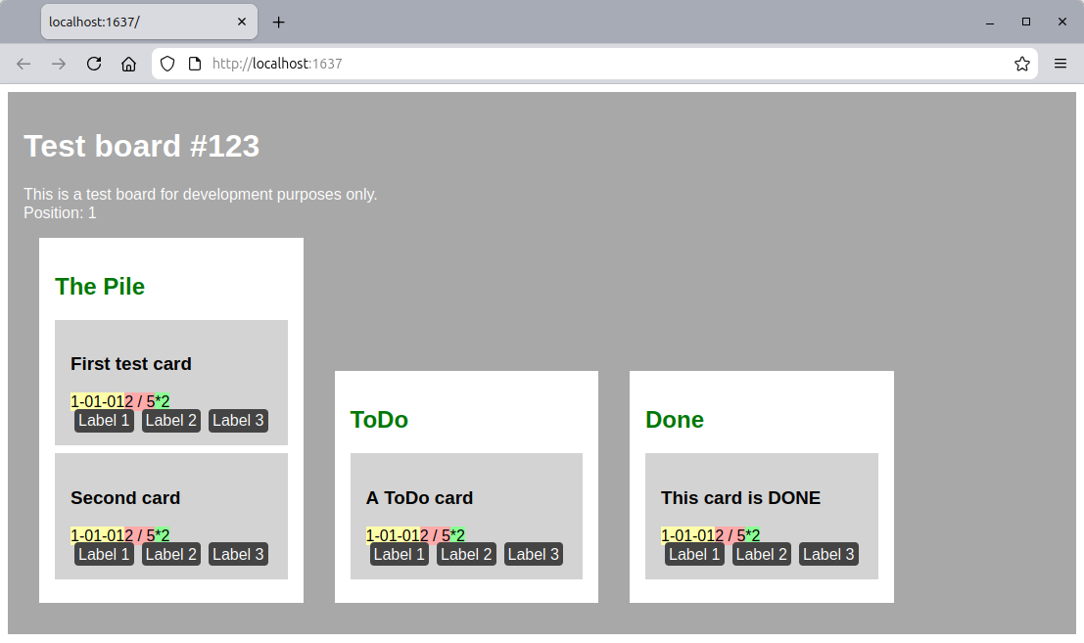The image size is (1084, 643).
Task: Click the 'Test board #123' board title
Action: tap(142, 146)
